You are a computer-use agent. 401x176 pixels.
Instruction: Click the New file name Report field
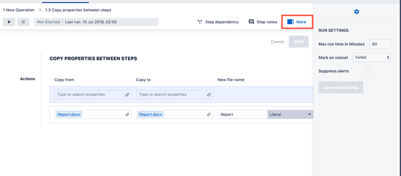tap(242, 114)
